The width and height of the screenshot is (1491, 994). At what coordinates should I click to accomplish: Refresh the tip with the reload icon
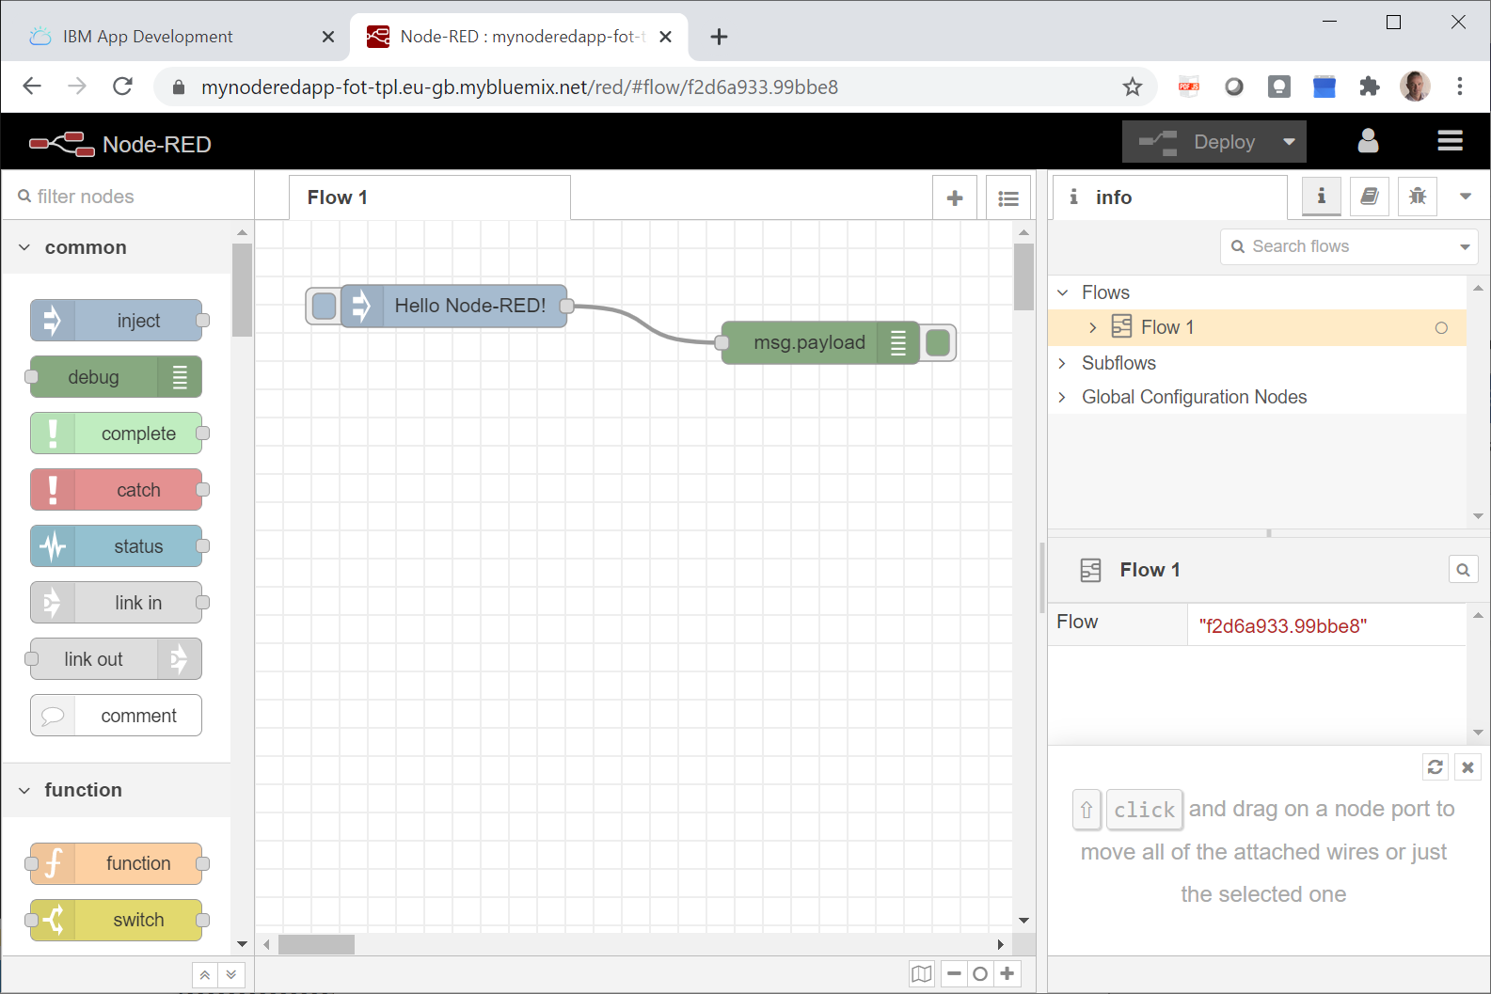point(1435,767)
